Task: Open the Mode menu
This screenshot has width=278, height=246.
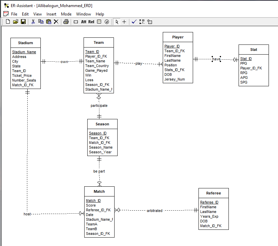Action: (66, 14)
